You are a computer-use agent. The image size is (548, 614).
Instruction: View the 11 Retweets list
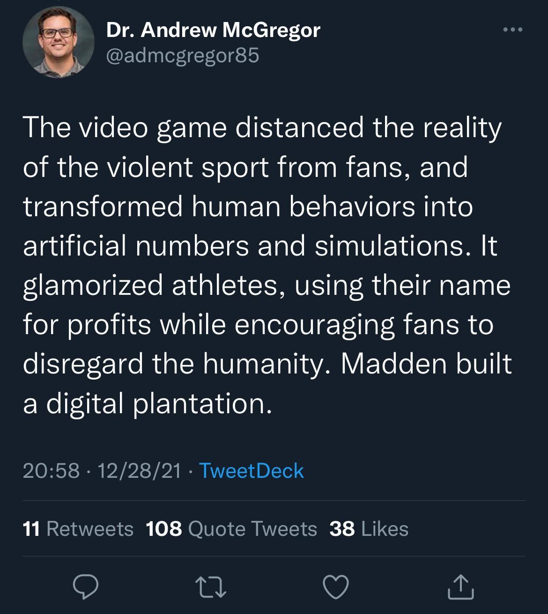[x=78, y=529]
